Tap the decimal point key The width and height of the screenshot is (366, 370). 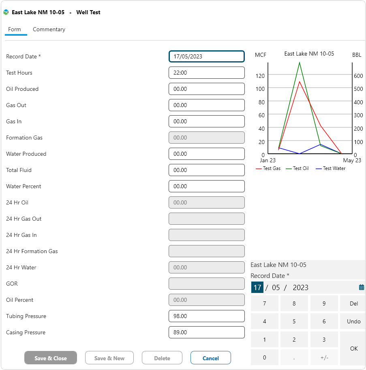tap(294, 357)
